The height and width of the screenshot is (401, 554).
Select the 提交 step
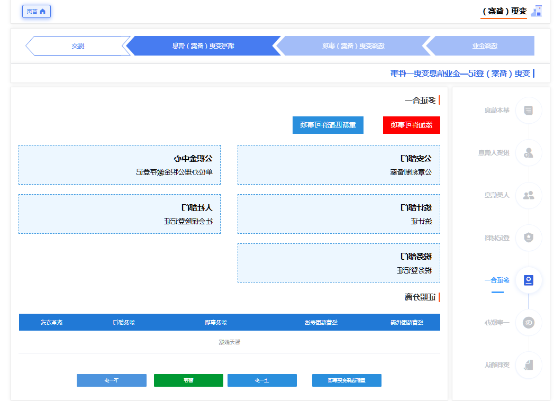78,45
